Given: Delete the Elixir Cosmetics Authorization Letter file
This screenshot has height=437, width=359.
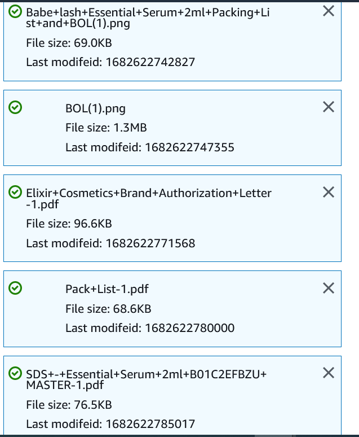Looking at the screenshot, I should pyautogui.click(x=329, y=192).
